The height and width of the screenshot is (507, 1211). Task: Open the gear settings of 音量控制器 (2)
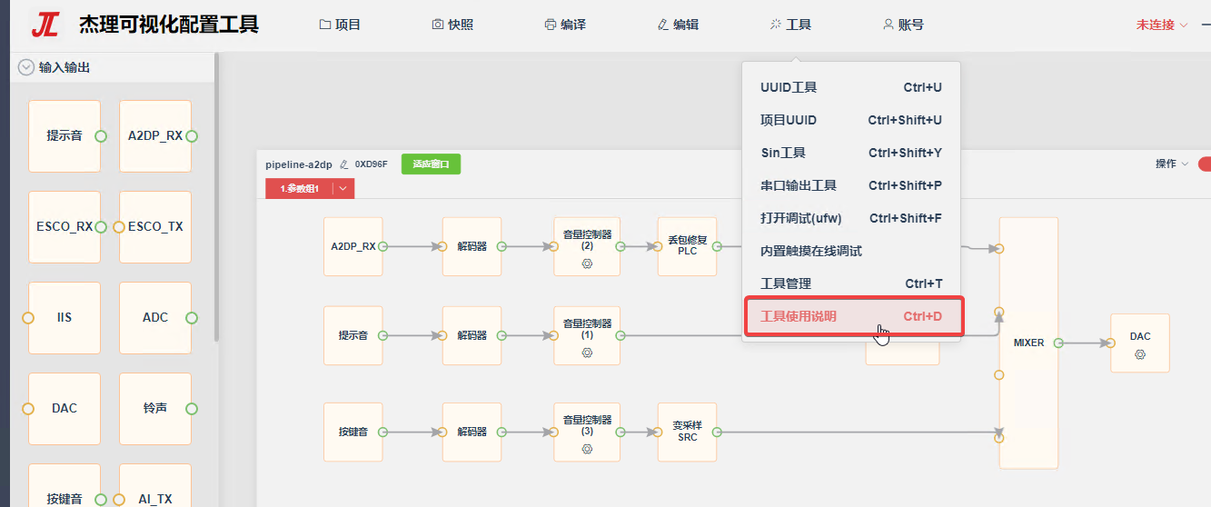(x=587, y=263)
